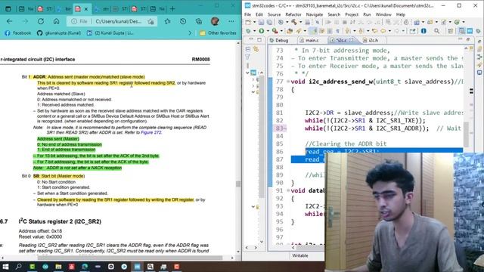
Task: Click the Save icon in IDE toolbar
Action: [261, 22]
